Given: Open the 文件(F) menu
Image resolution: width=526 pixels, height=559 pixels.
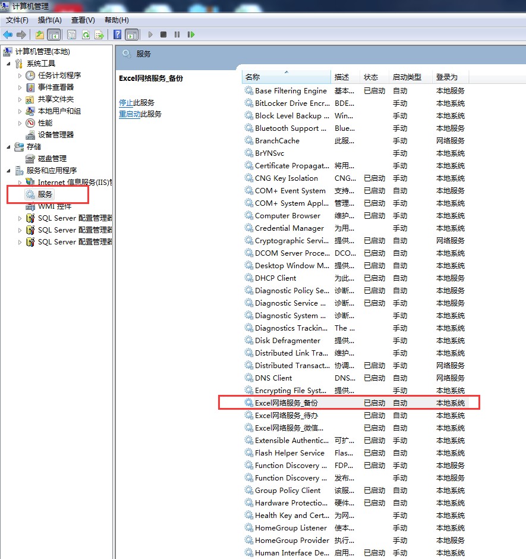Looking at the screenshot, I should click(17, 20).
